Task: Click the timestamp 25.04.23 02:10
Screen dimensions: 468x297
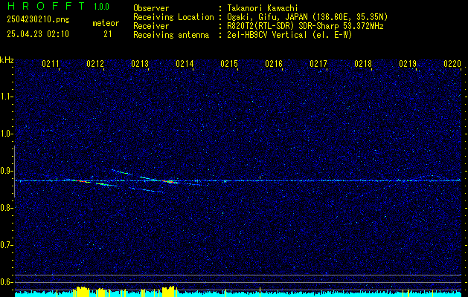Action: [x=38, y=34]
